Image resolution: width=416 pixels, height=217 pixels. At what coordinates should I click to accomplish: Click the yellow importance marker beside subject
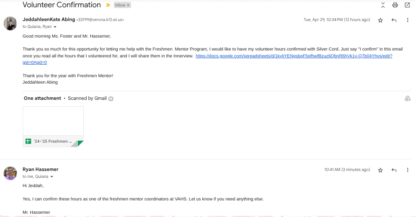108,5
